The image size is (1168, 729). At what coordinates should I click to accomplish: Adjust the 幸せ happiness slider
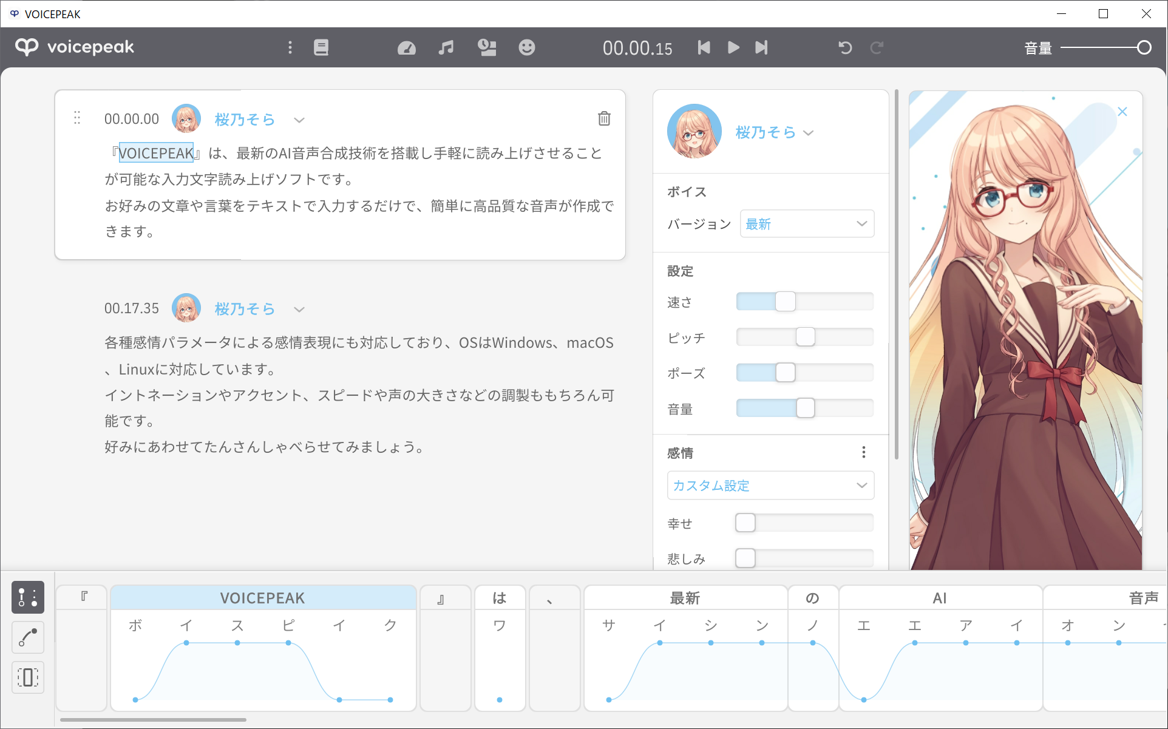(x=745, y=522)
